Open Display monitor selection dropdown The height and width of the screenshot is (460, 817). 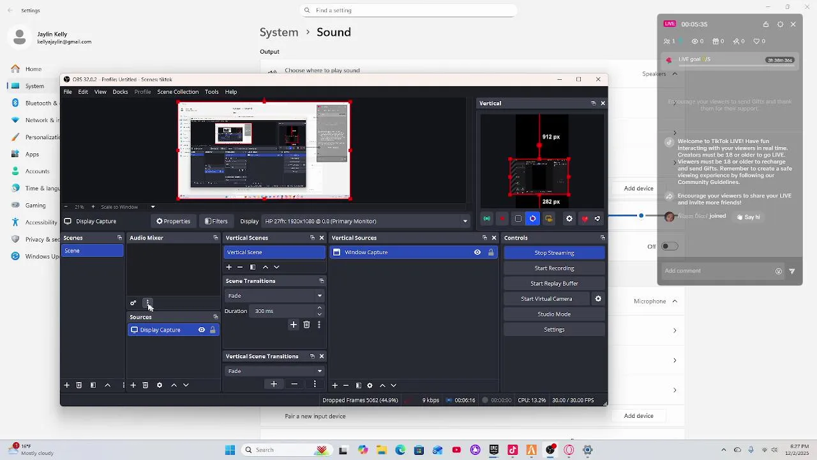coord(366,221)
